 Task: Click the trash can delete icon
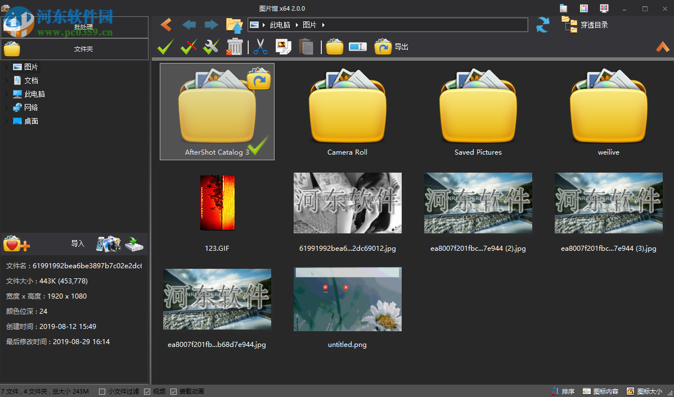point(235,47)
